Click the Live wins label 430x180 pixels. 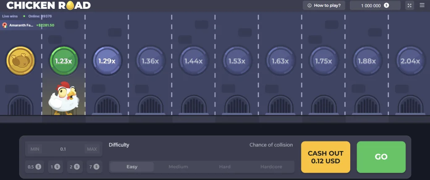pyautogui.click(x=10, y=16)
